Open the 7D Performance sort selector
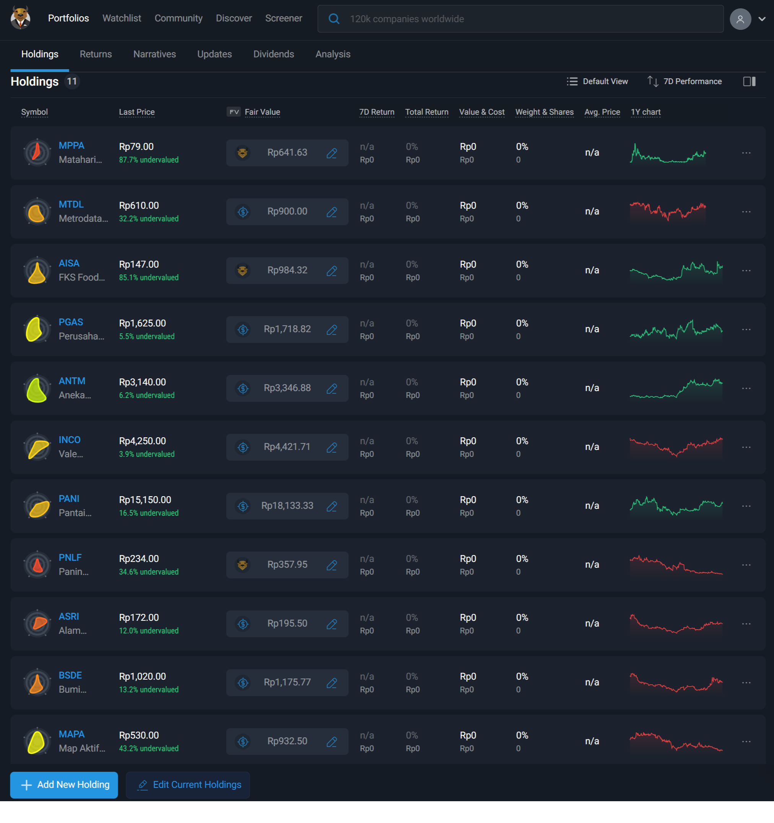 click(685, 81)
